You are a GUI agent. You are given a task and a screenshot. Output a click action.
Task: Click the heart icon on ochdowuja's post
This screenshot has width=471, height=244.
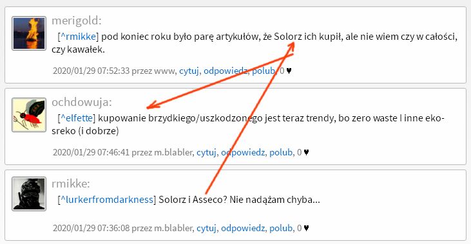tap(306, 152)
